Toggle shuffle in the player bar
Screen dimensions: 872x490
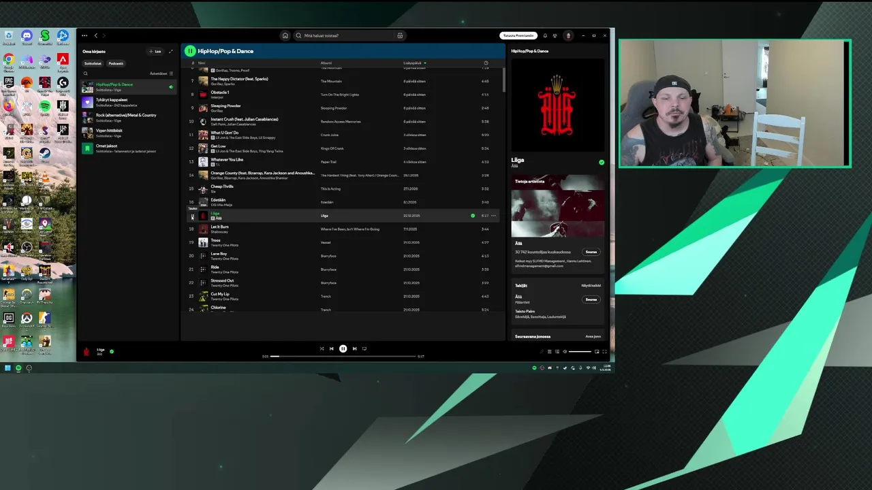click(x=322, y=348)
